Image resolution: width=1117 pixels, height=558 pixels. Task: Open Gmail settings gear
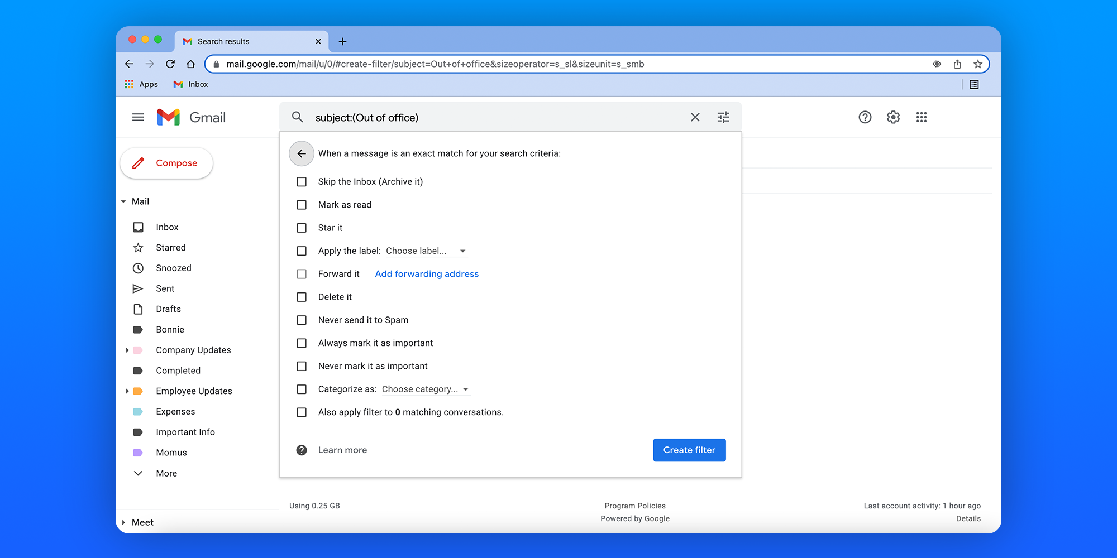(893, 117)
